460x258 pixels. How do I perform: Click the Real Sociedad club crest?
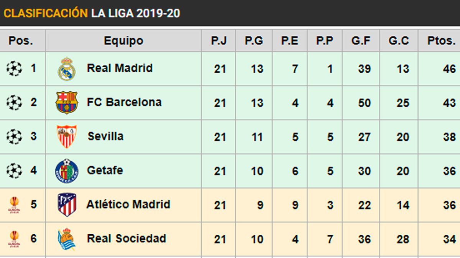pyautogui.click(x=67, y=239)
